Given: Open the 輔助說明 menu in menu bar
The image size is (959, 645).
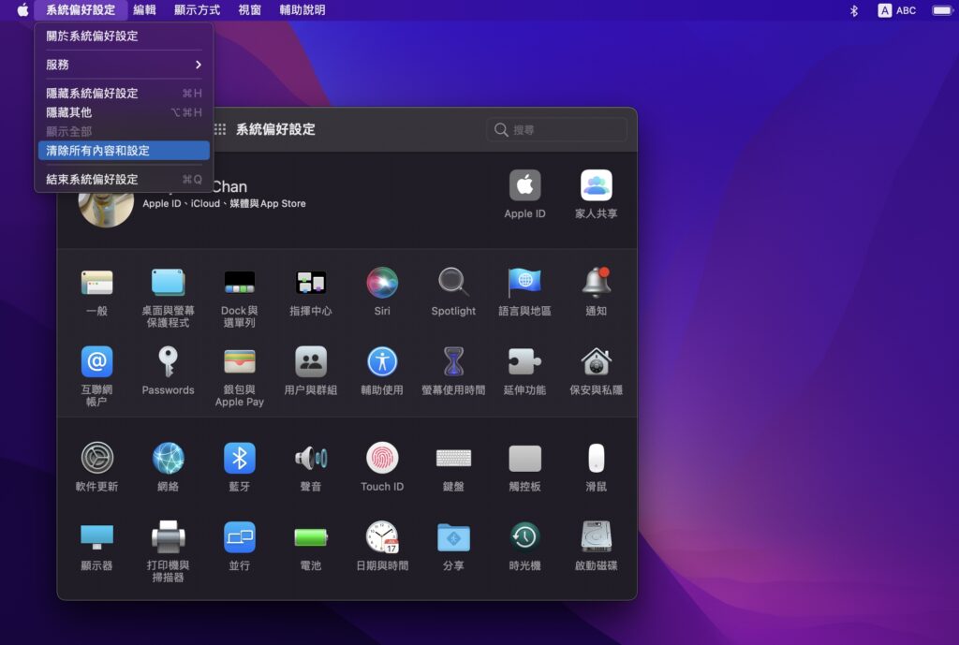Looking at the screenshot, I should click(x=302, y=9).
